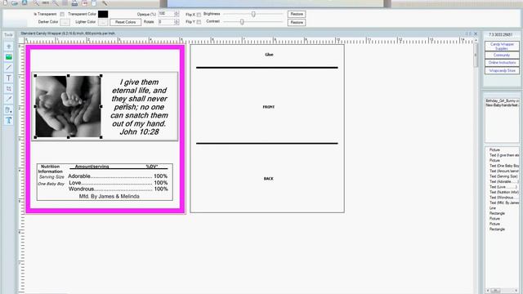Screen dimensions: 523x294
Task: Select 'Text (Wondrous' list item
Action: [504, 198]
